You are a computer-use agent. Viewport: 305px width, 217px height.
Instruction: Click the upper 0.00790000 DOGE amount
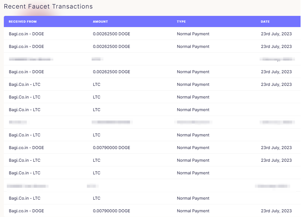[111, 148]
